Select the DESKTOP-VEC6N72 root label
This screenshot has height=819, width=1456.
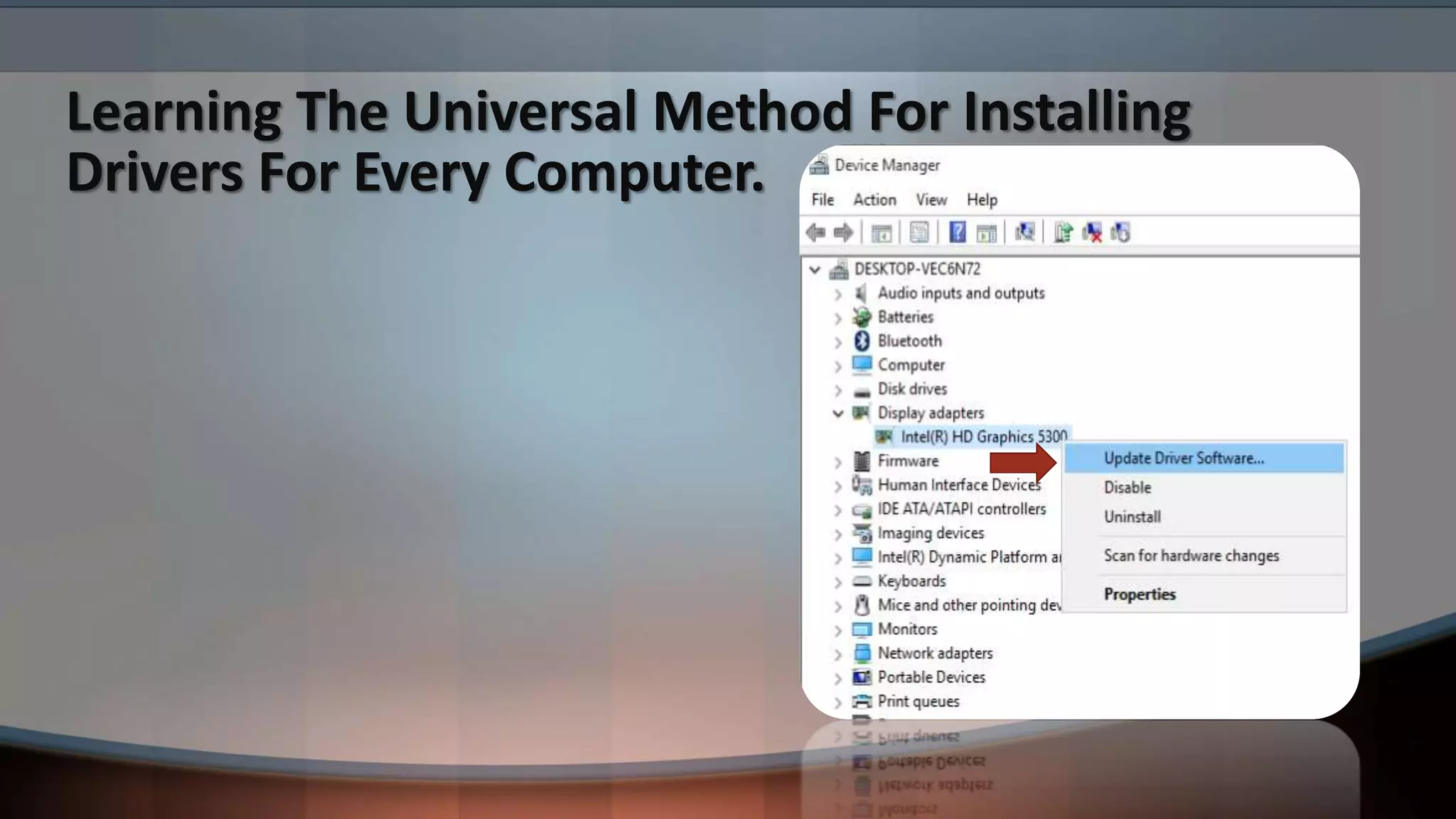(917, 269)
